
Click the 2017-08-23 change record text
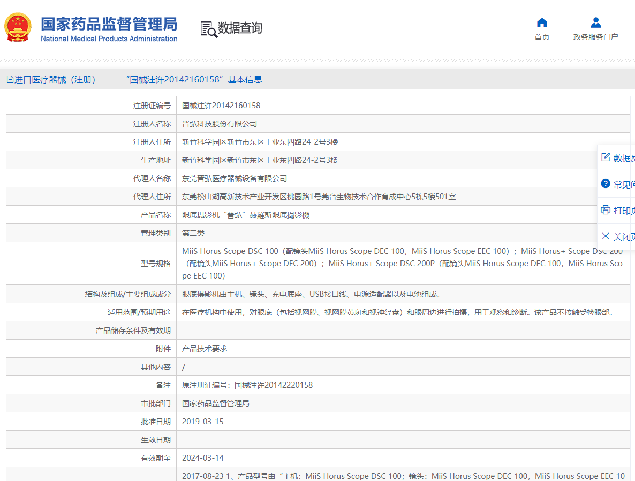(x=403, y=476)
